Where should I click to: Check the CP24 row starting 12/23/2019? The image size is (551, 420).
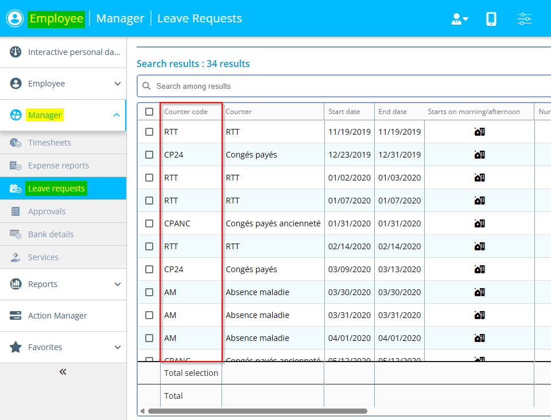(x=149, y=155)
